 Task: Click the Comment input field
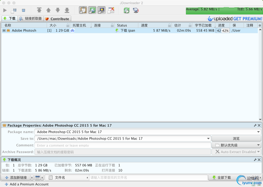(x=123, y=145)
